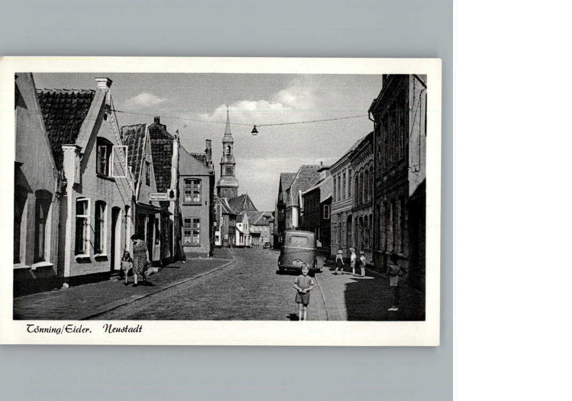Click the white doorway of the left house

(116, 239)
